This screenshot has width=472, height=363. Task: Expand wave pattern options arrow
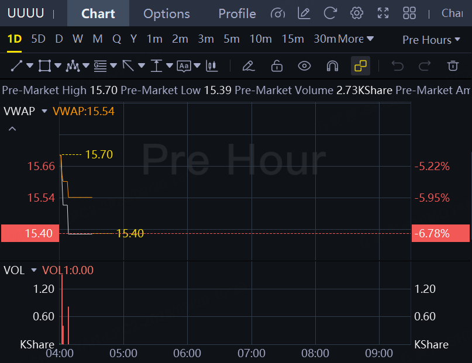coord(86,65)
